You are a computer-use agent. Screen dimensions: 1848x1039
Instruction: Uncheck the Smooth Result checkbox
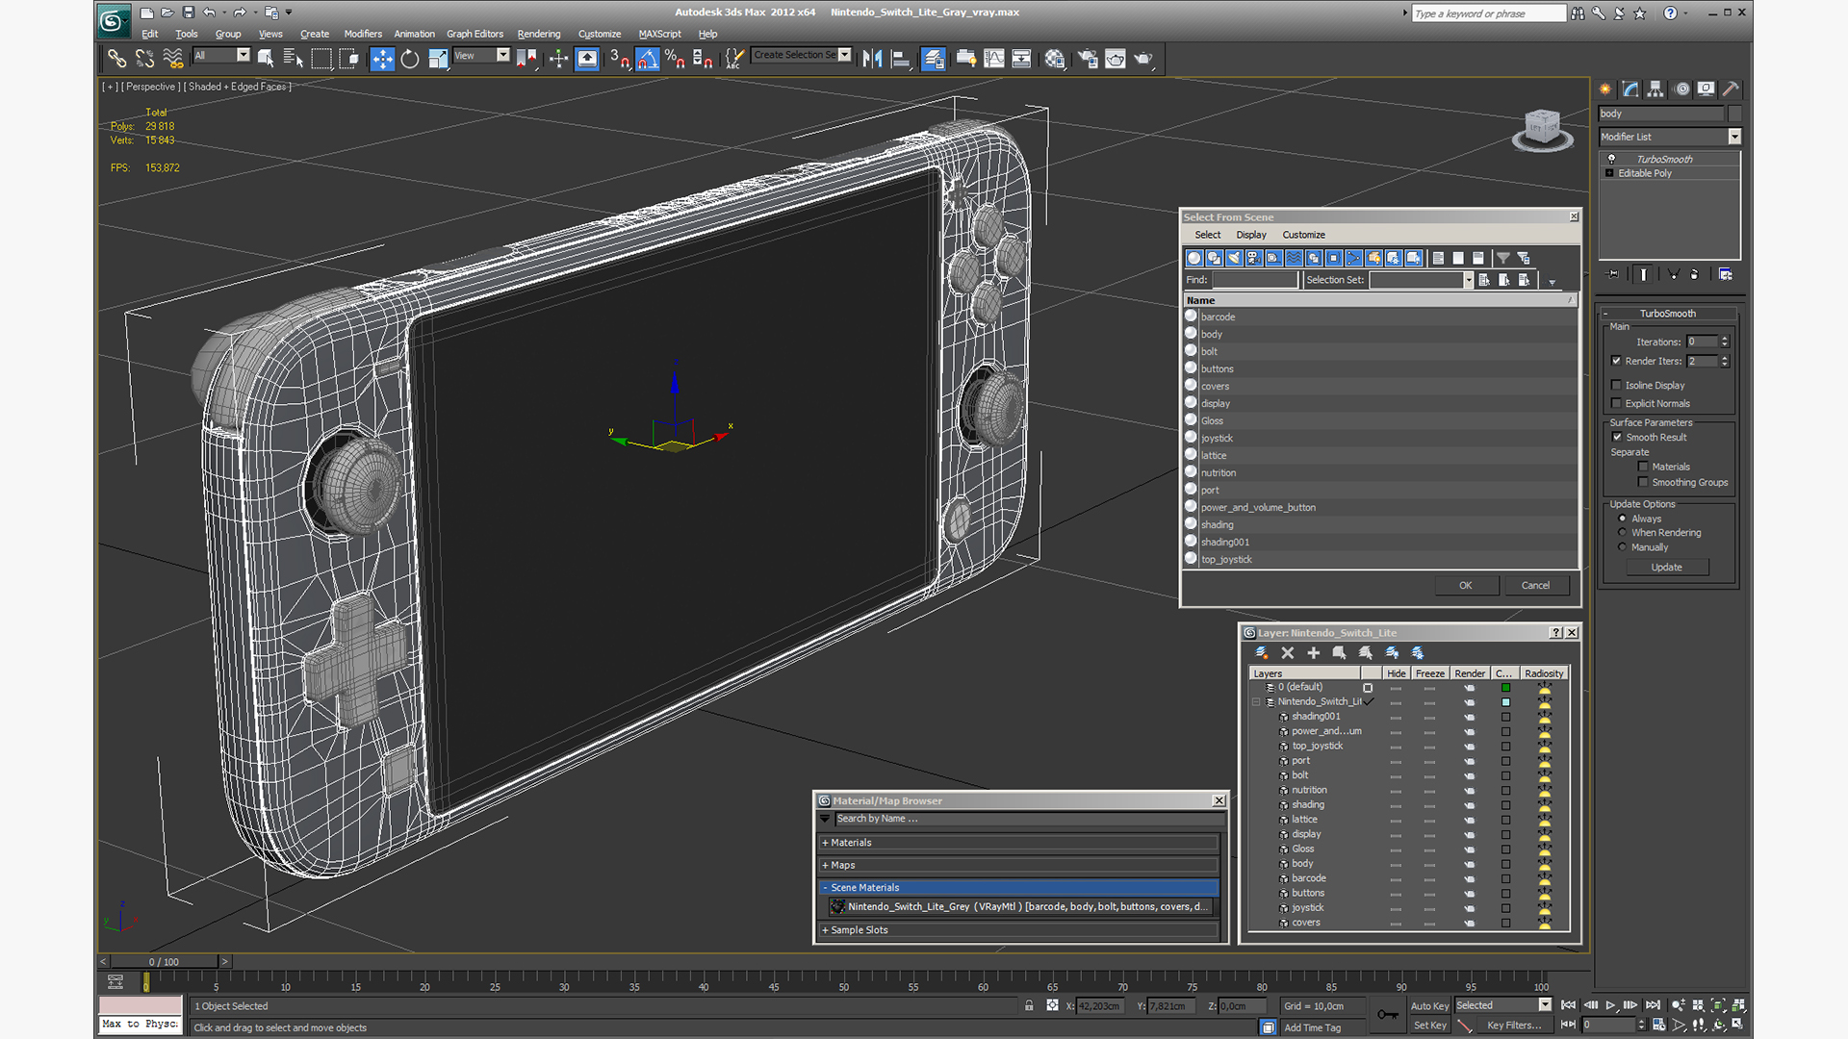(1617, 437)
